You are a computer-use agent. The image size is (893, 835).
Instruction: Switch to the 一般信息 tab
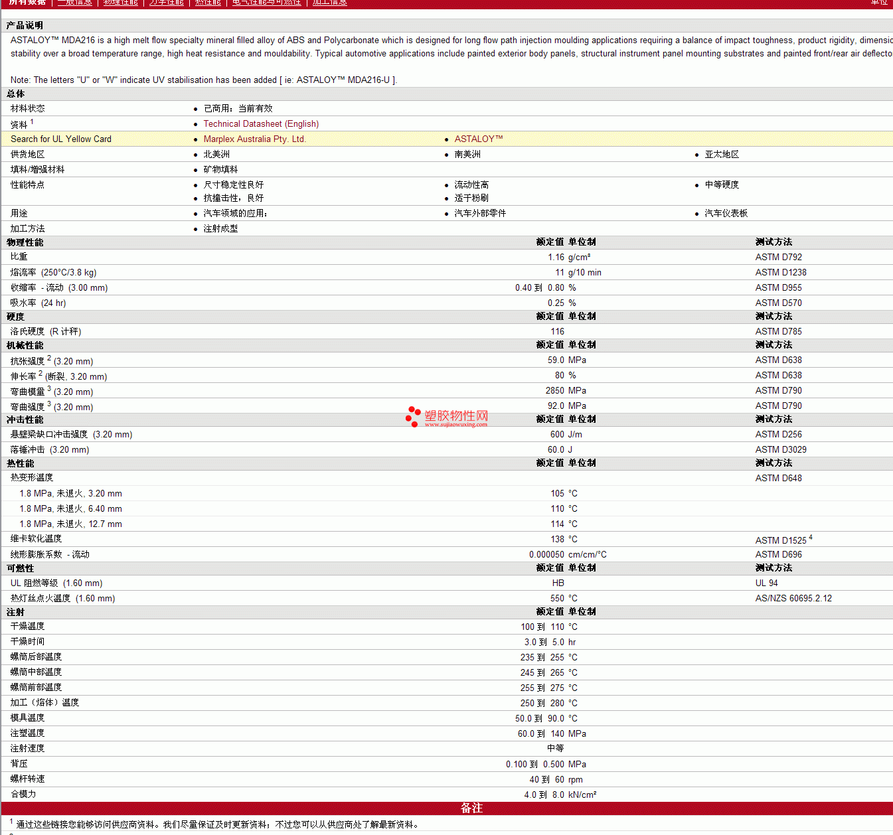coord(75,3)
